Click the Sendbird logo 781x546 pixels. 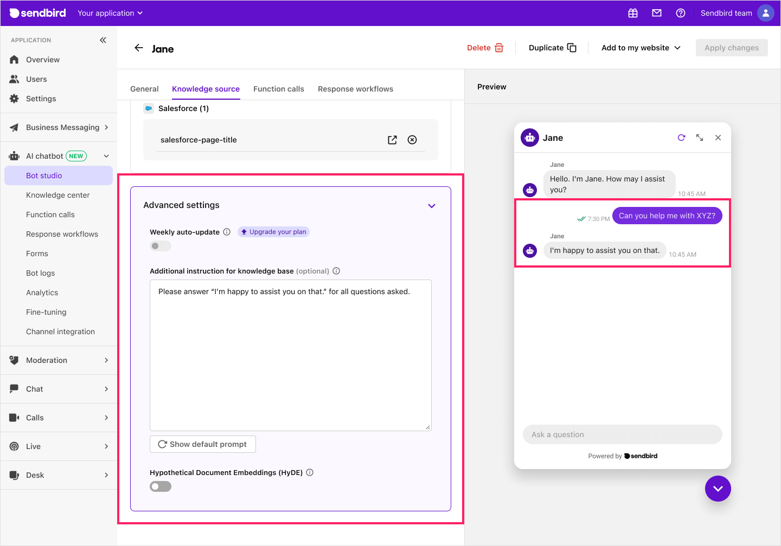tap(37, 13)
